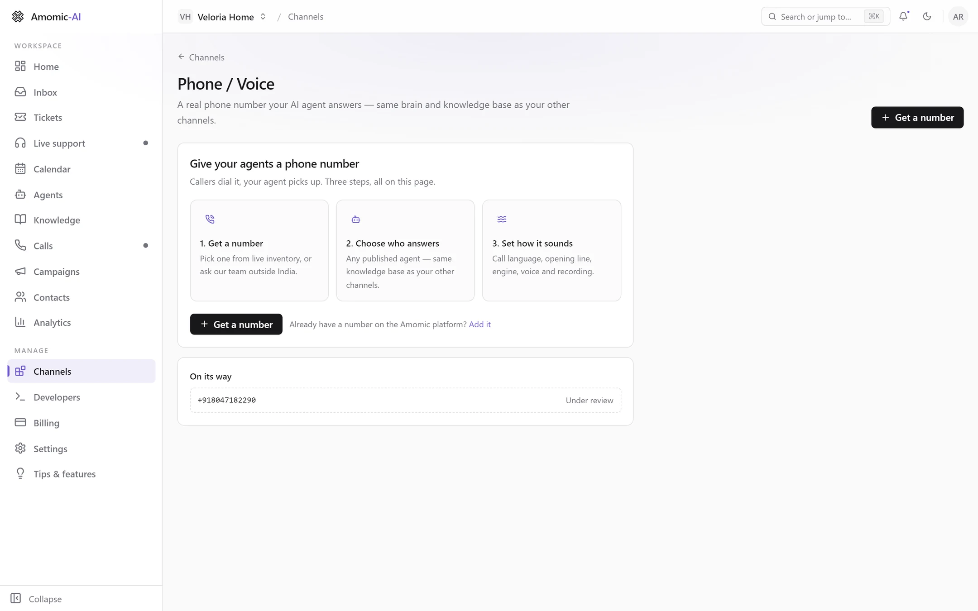Click the phone icon in step one card
Image resolution: width=978 pixels, height=611 pixels.
[x=210, y=219]
